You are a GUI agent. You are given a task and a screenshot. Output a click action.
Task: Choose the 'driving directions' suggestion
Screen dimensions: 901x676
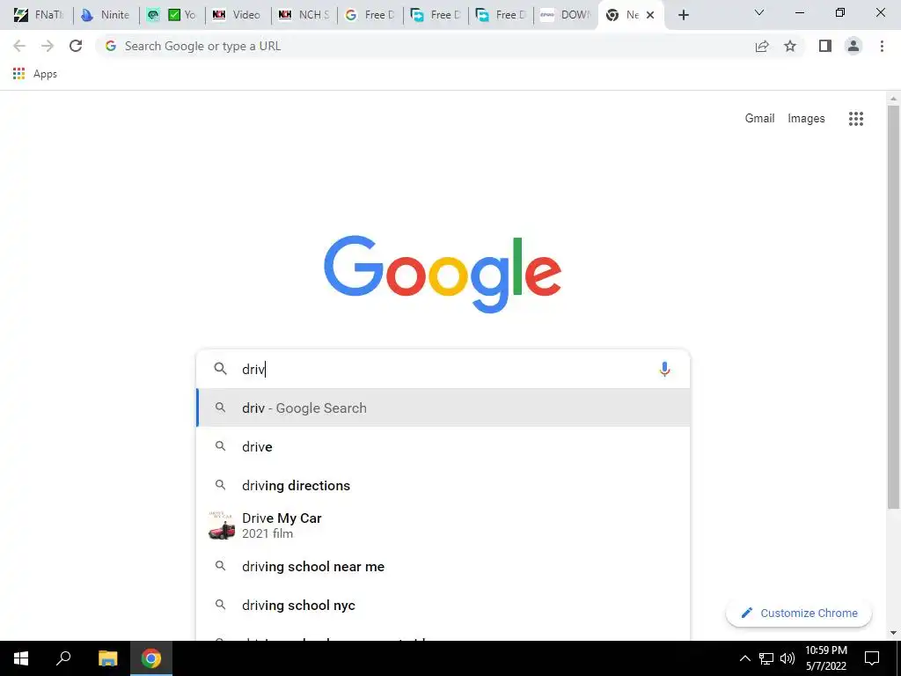tap(443, 485)
